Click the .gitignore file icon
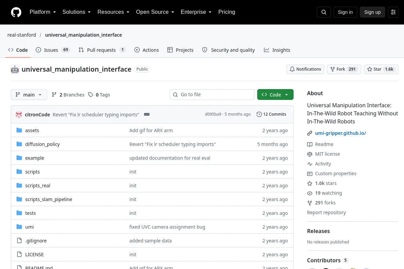The width and height of the screenshot is (404, 269). pos(19,241)
